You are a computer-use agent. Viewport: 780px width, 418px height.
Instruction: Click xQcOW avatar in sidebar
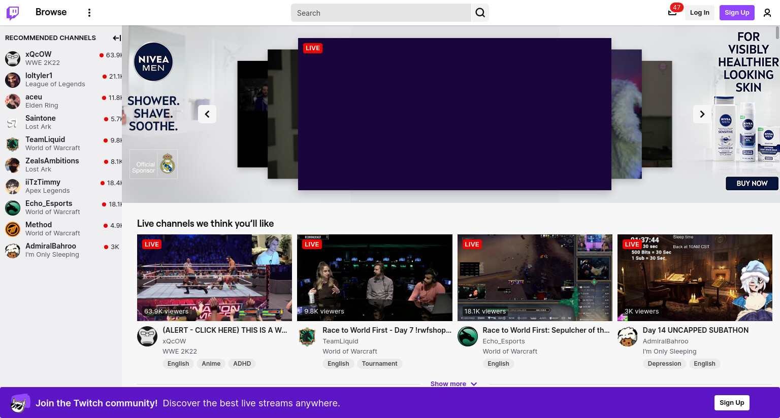[x=13, y=58]
